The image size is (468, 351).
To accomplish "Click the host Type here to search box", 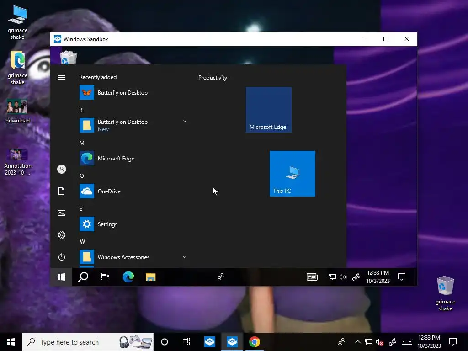I will 88,342.
